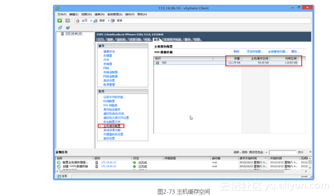
Task: Click the 属性... link
Action: pos(295,51)
